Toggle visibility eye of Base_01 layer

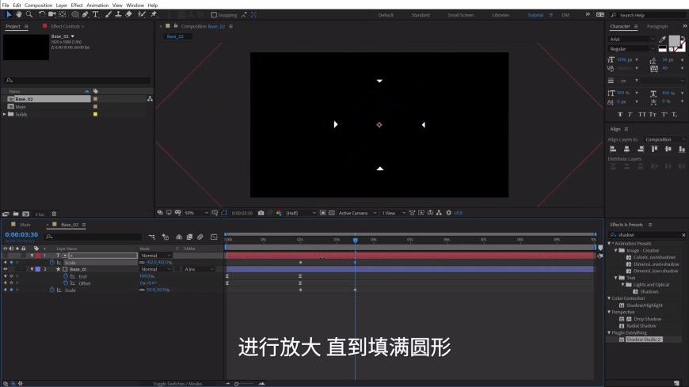(6, 269)
